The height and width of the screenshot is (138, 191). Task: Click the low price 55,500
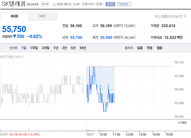[106, 37]
